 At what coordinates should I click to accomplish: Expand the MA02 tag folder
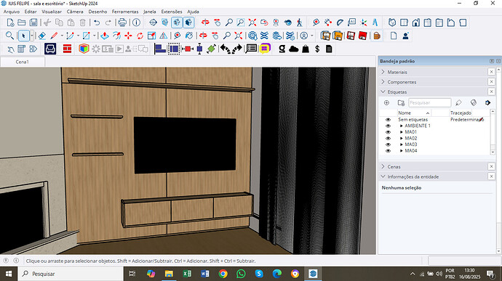coord(402,139)
